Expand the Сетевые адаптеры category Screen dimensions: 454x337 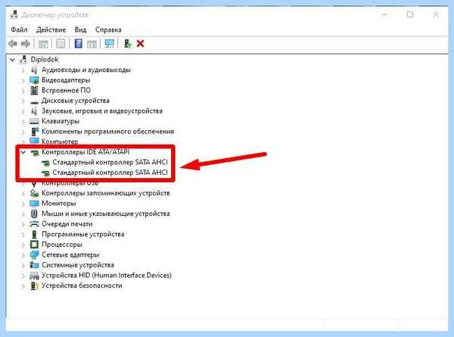click(23, 255)
